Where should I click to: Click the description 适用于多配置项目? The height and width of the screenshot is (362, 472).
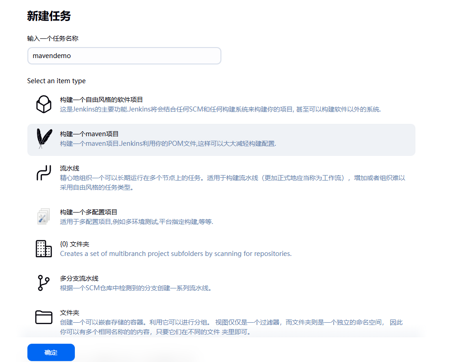pos(136,222)
